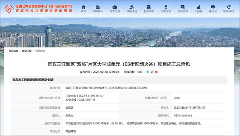The height and width of the screenshot is (136, 240).
Task: Click the blue share icon
Action: click(x=148, y=72)
